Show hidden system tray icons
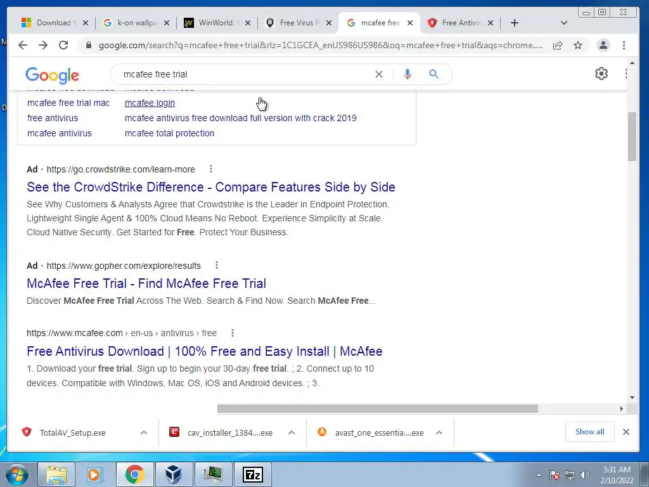 coord(539,475)
